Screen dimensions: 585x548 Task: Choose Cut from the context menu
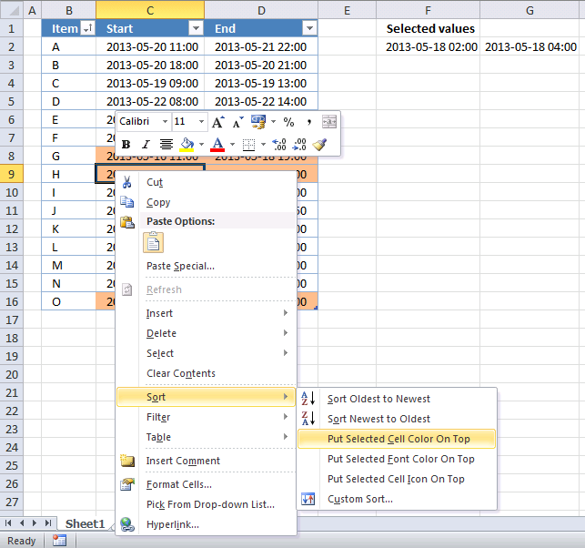(x=207, y=182)
